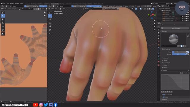
Task: Open the Modifiers wrench properties tab
Action: click(x=159, y=48)
